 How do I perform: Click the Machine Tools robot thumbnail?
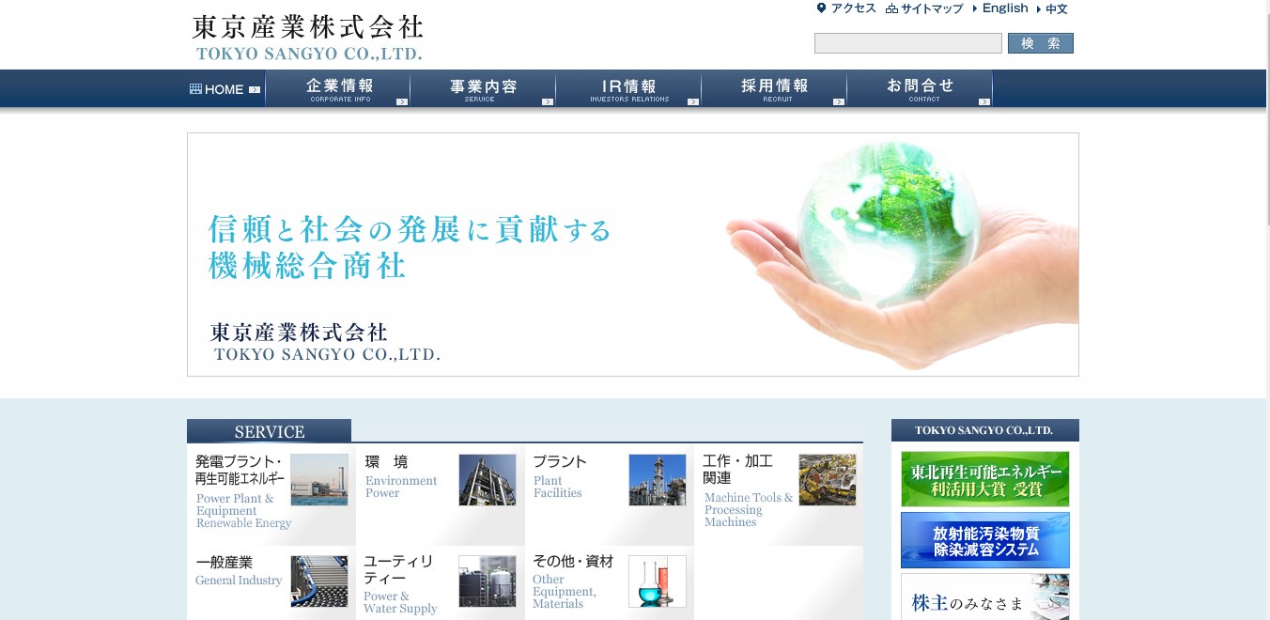pos(828,480)
